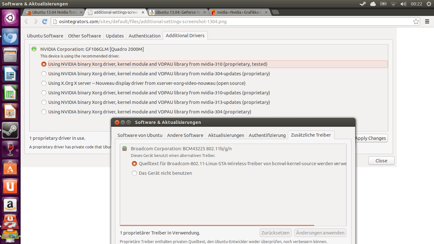The image size is (434, 244).
Task: Launch Chromium from the launcher
Action: [10, 37]
